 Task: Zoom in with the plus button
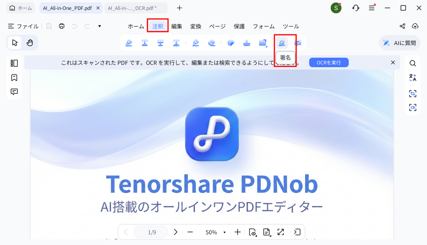(x=238, y=232)
